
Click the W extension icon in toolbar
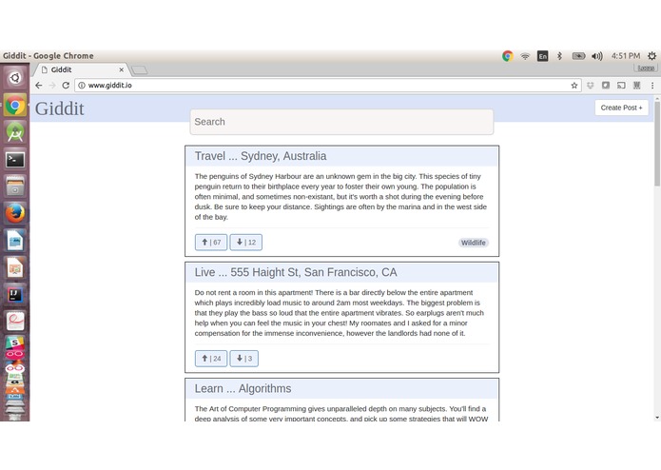[636, 85]
